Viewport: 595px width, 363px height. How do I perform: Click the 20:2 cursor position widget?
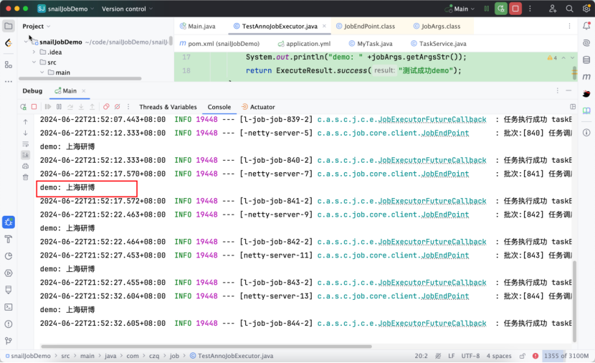(x=421, y=356)
